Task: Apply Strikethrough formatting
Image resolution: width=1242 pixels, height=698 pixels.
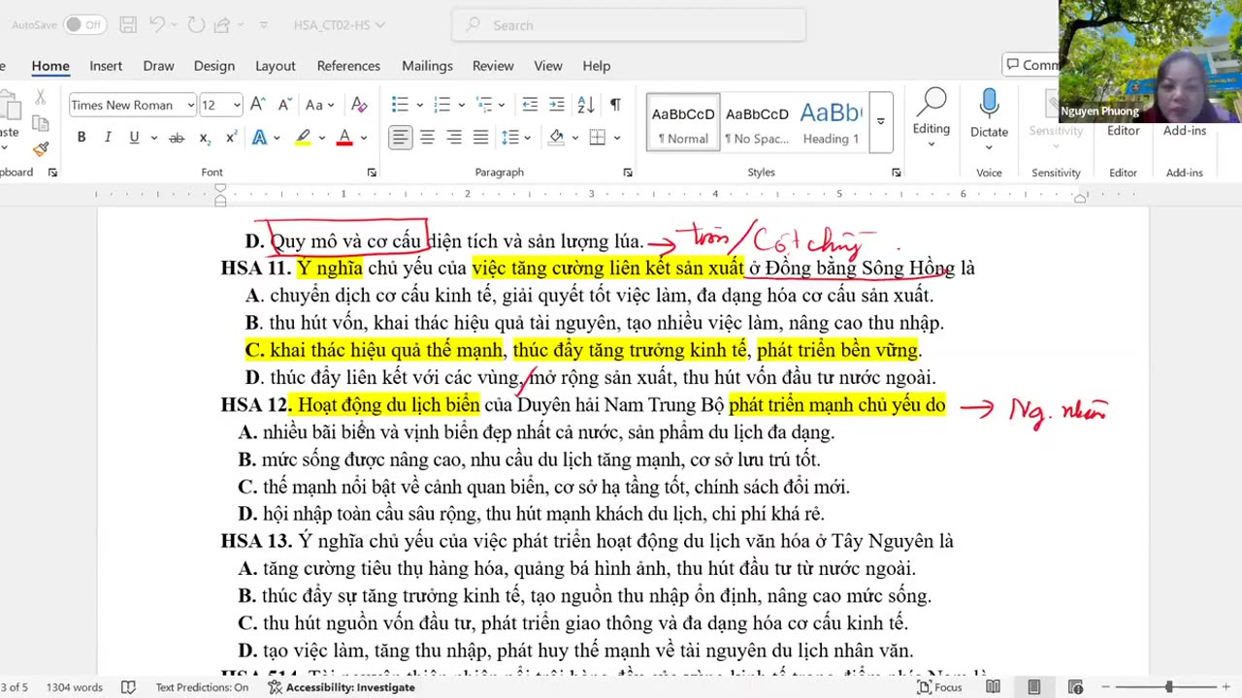Action: tap(177, 138)
